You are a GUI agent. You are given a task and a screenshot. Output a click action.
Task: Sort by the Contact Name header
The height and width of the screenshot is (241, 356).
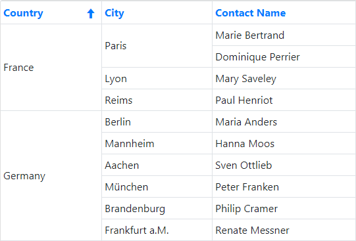coord(251,13)
